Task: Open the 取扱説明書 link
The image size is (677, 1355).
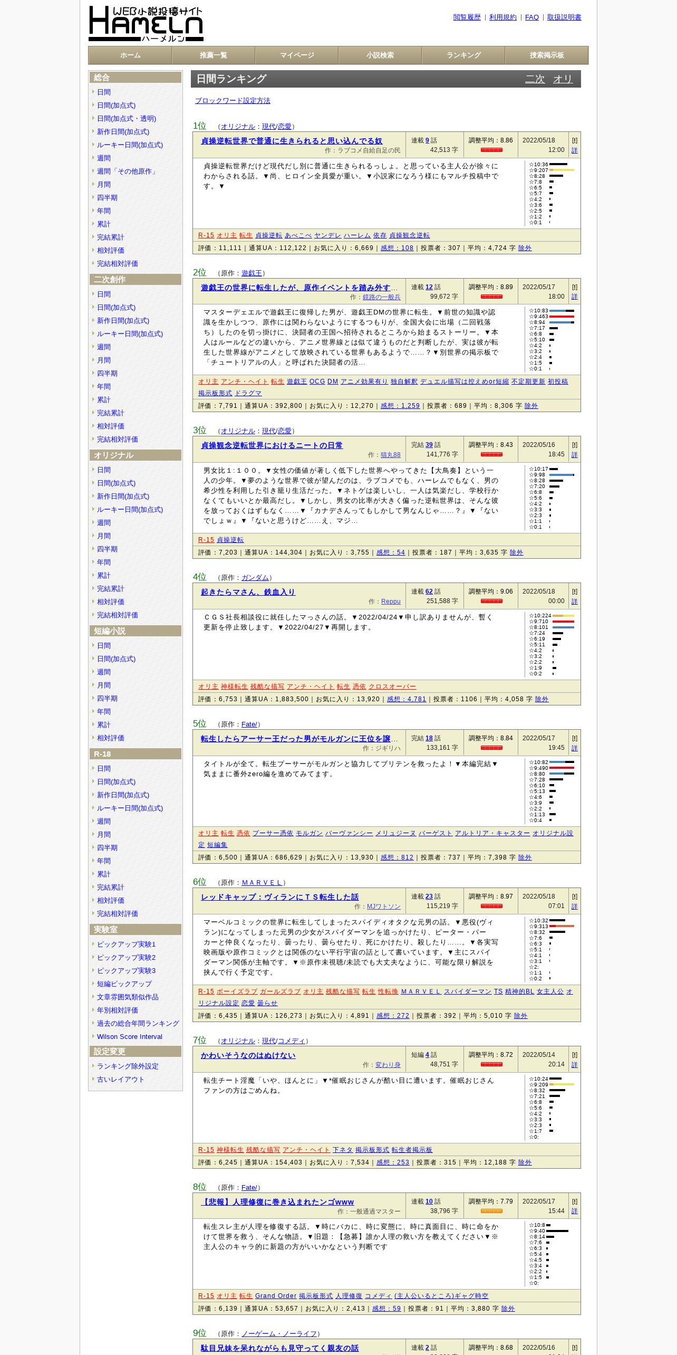Action: pos(564,17)
